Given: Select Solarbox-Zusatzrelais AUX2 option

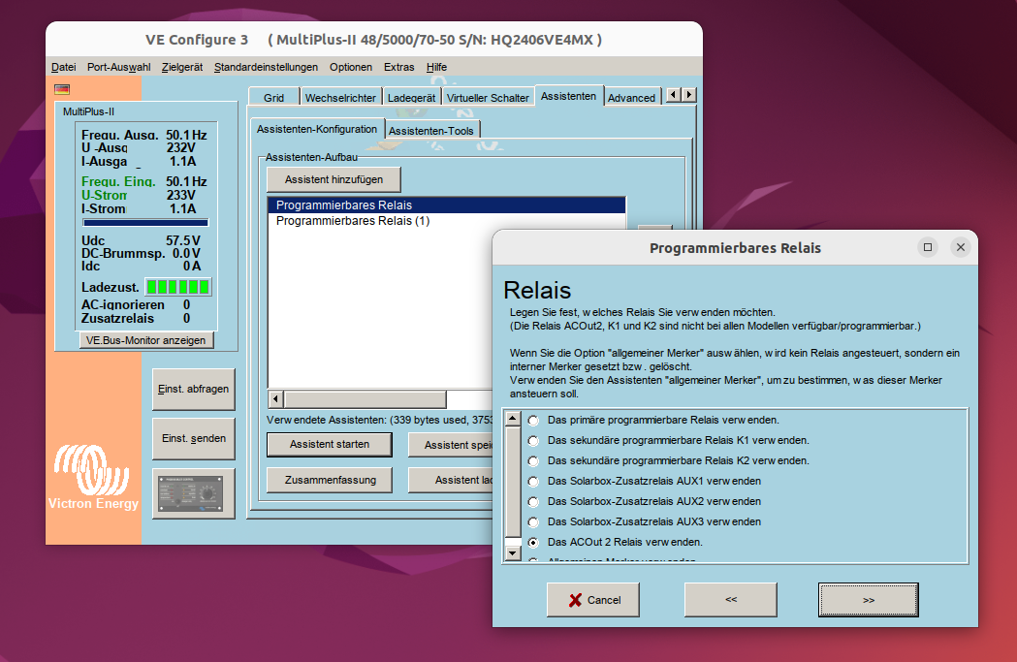Looking at the screenshot, I should click(x=533, y=501).
